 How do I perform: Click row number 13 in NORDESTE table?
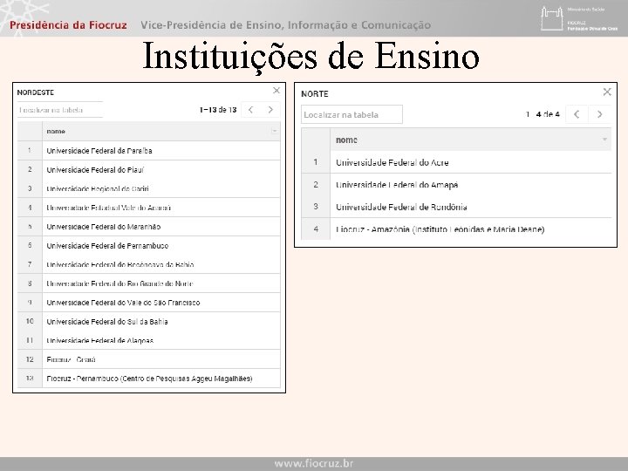tap(30, 378)
